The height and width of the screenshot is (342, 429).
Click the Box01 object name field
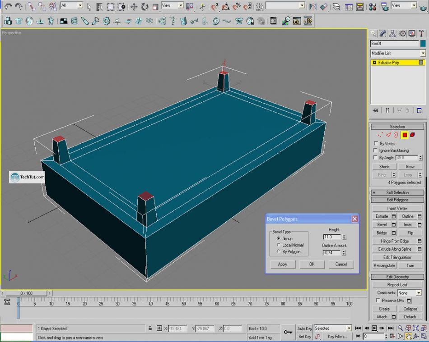(395, 43)
